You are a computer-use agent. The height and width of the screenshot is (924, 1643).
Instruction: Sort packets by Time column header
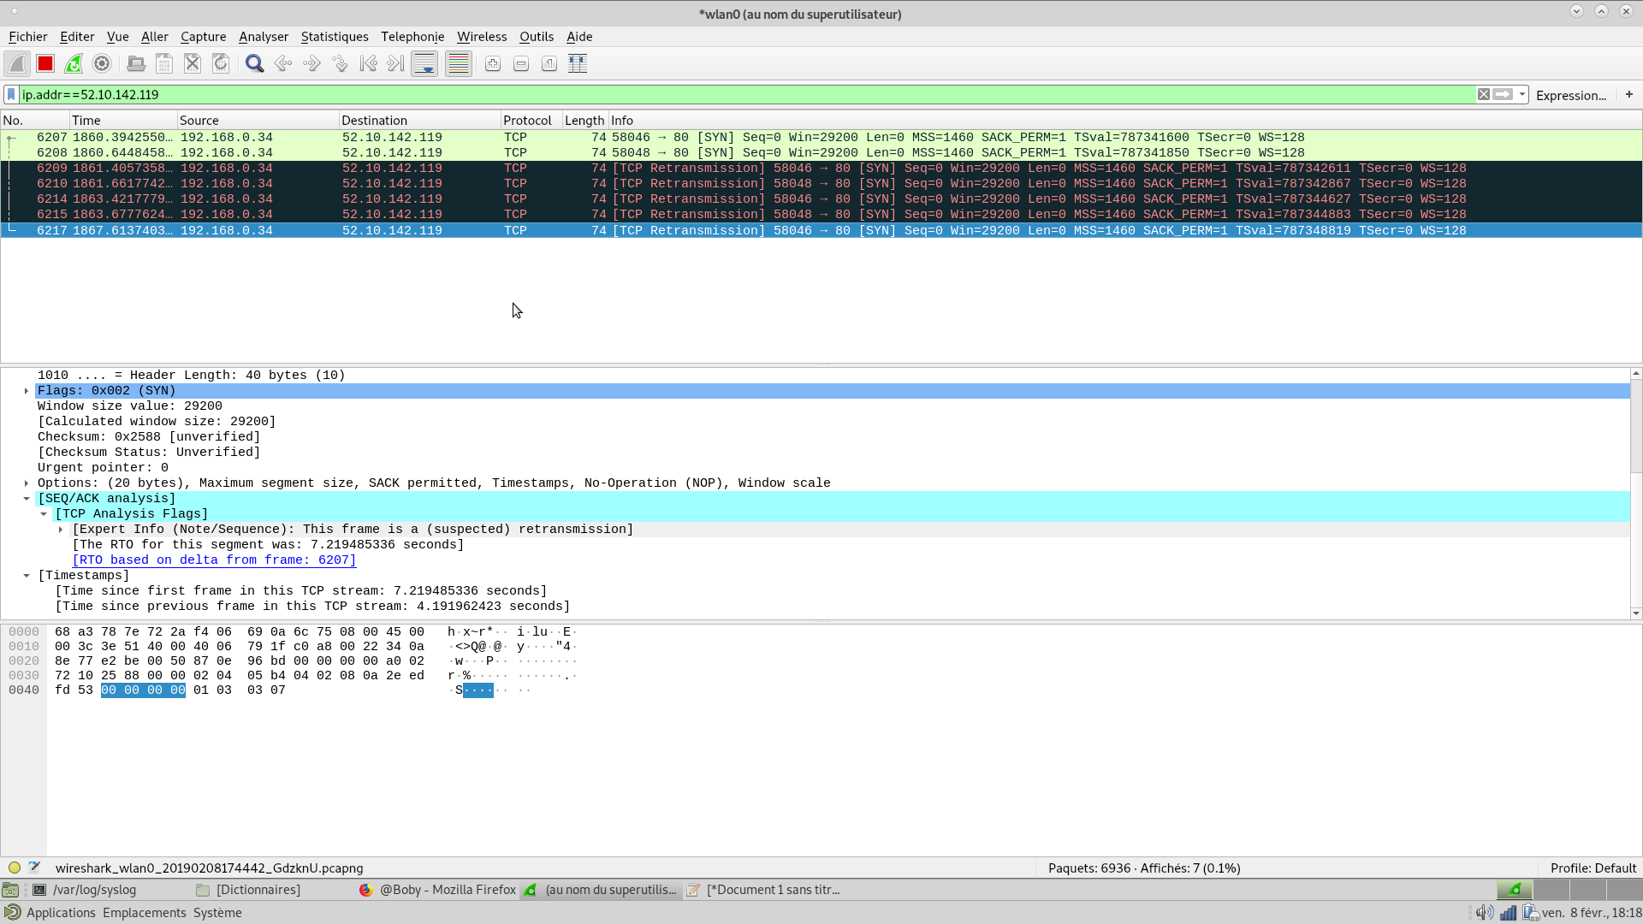(x=123, y=120)
